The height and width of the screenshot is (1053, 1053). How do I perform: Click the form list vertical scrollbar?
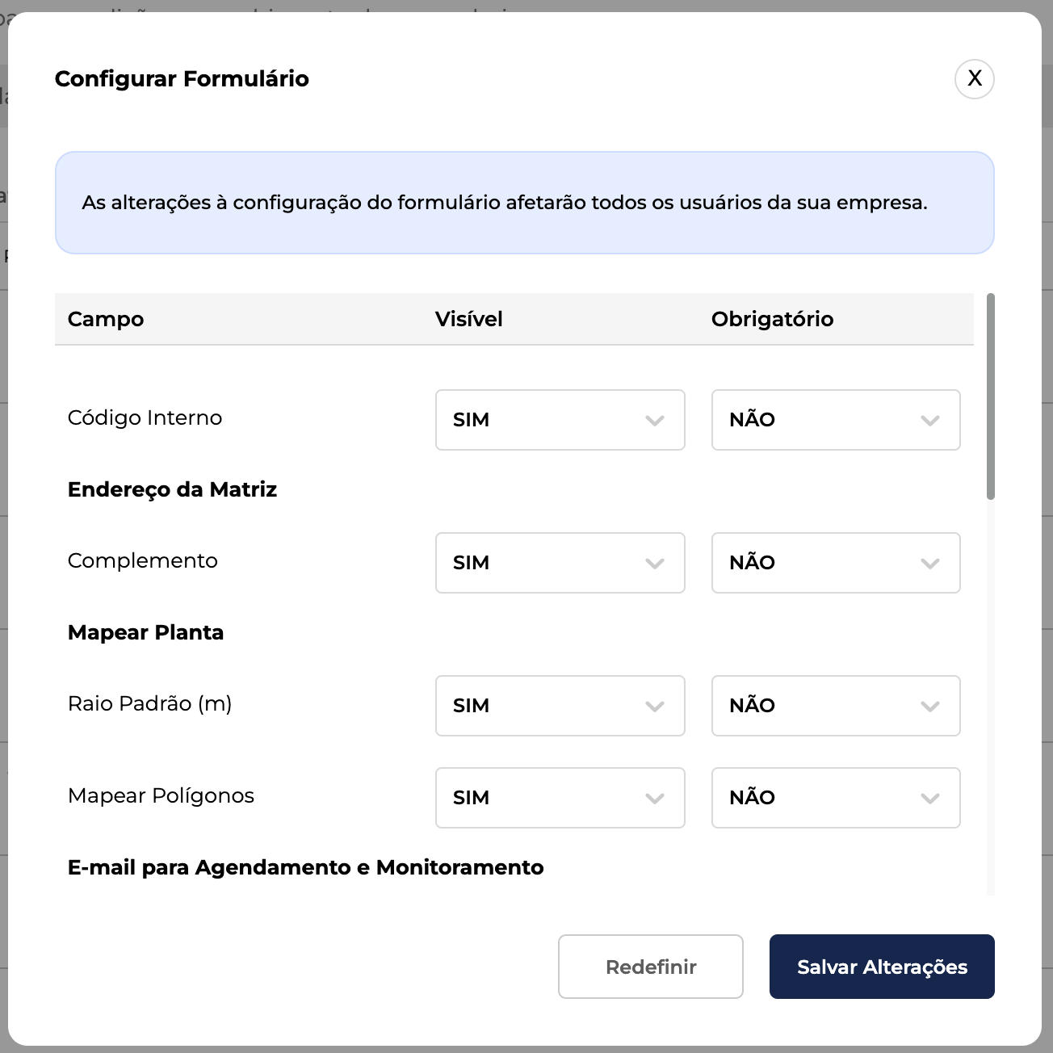[x=991, y=397]
